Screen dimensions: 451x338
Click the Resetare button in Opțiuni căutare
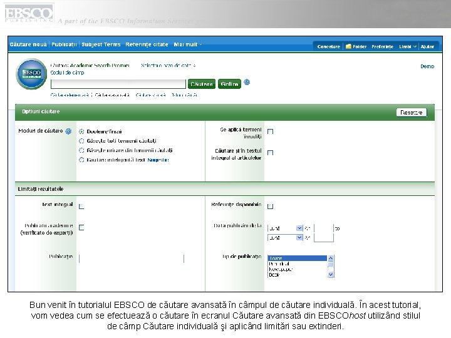coord(412,113)
